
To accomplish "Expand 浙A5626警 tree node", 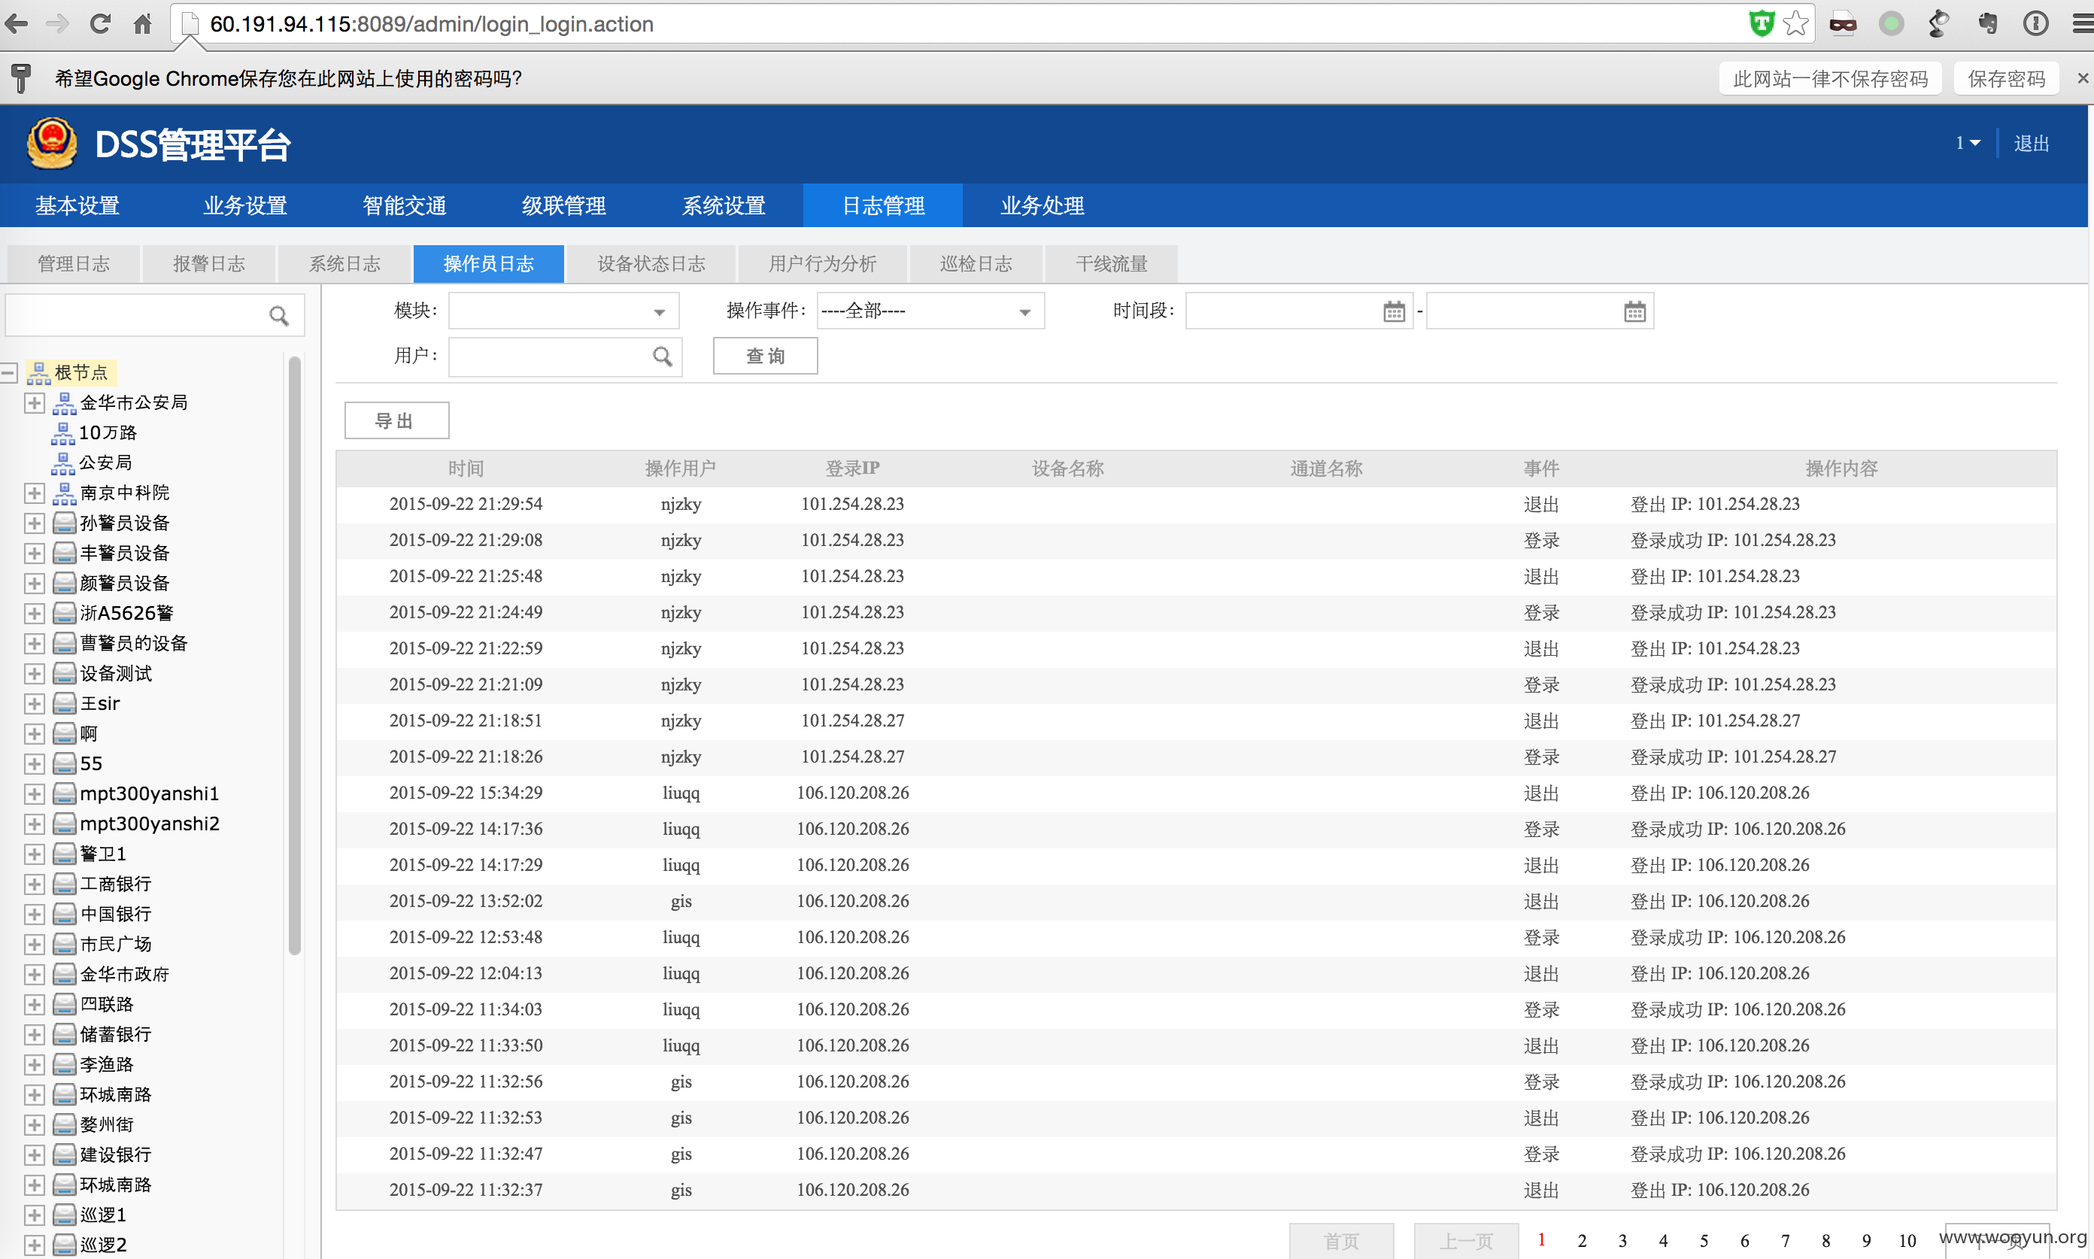I will click(34, 614).
